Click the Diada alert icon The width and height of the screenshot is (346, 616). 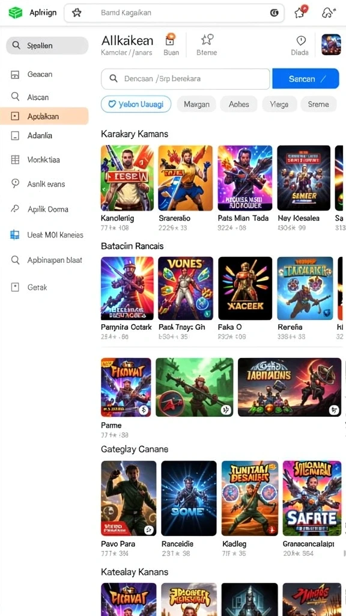301,40
